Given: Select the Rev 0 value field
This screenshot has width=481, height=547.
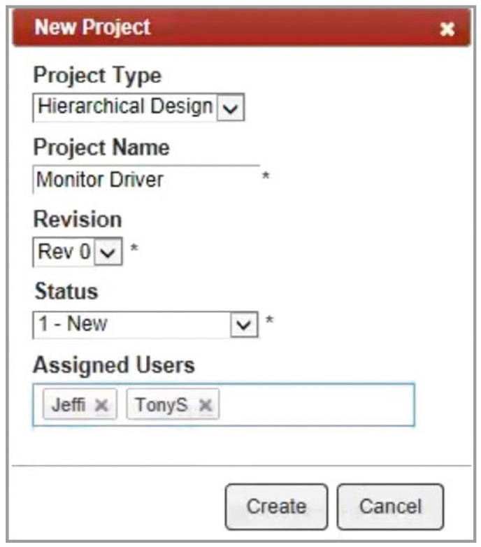Looking at the screenshot, I should (64, 252).
